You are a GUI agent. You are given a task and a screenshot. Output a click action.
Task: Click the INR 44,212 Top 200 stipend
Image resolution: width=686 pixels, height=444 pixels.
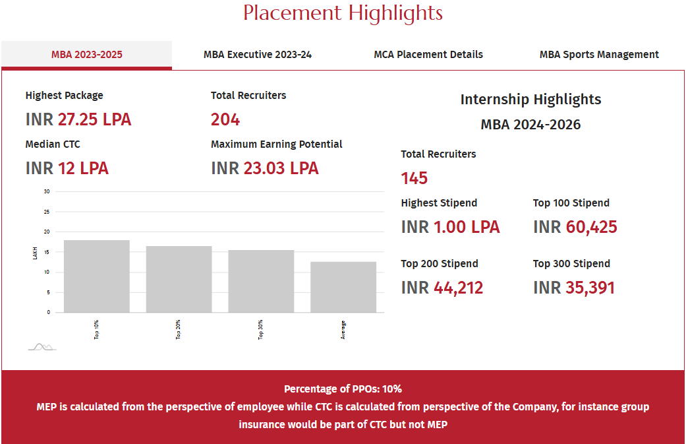(x=442, y=288)
